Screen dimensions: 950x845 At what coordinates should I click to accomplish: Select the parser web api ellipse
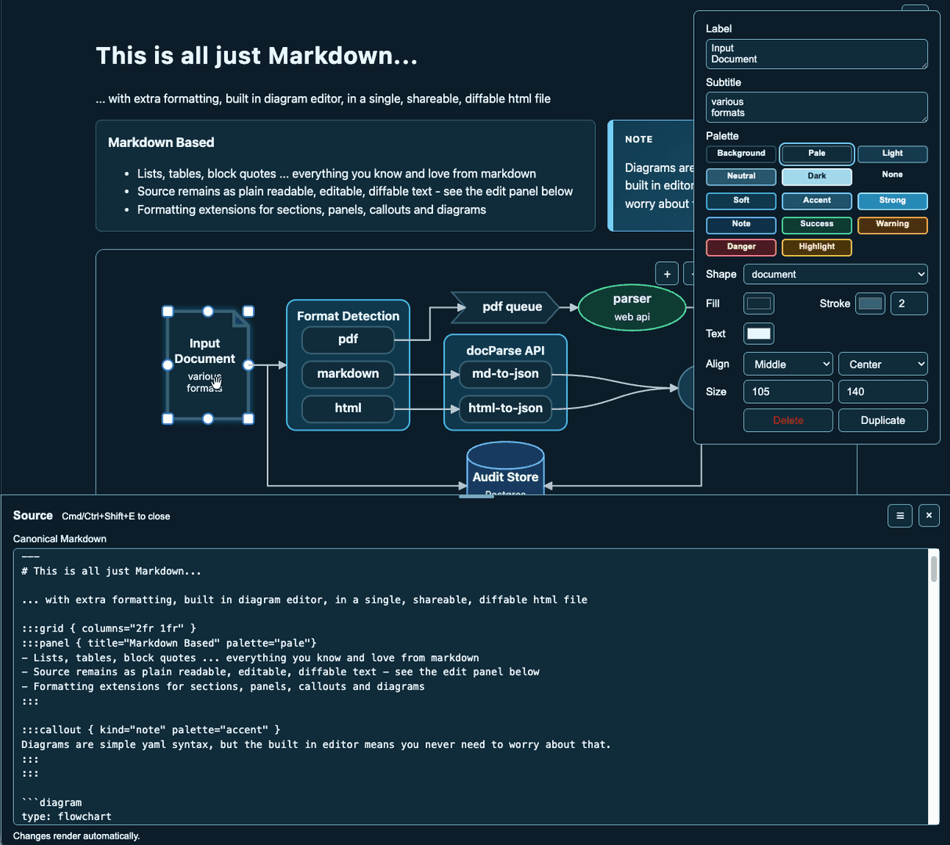[632, 307]
